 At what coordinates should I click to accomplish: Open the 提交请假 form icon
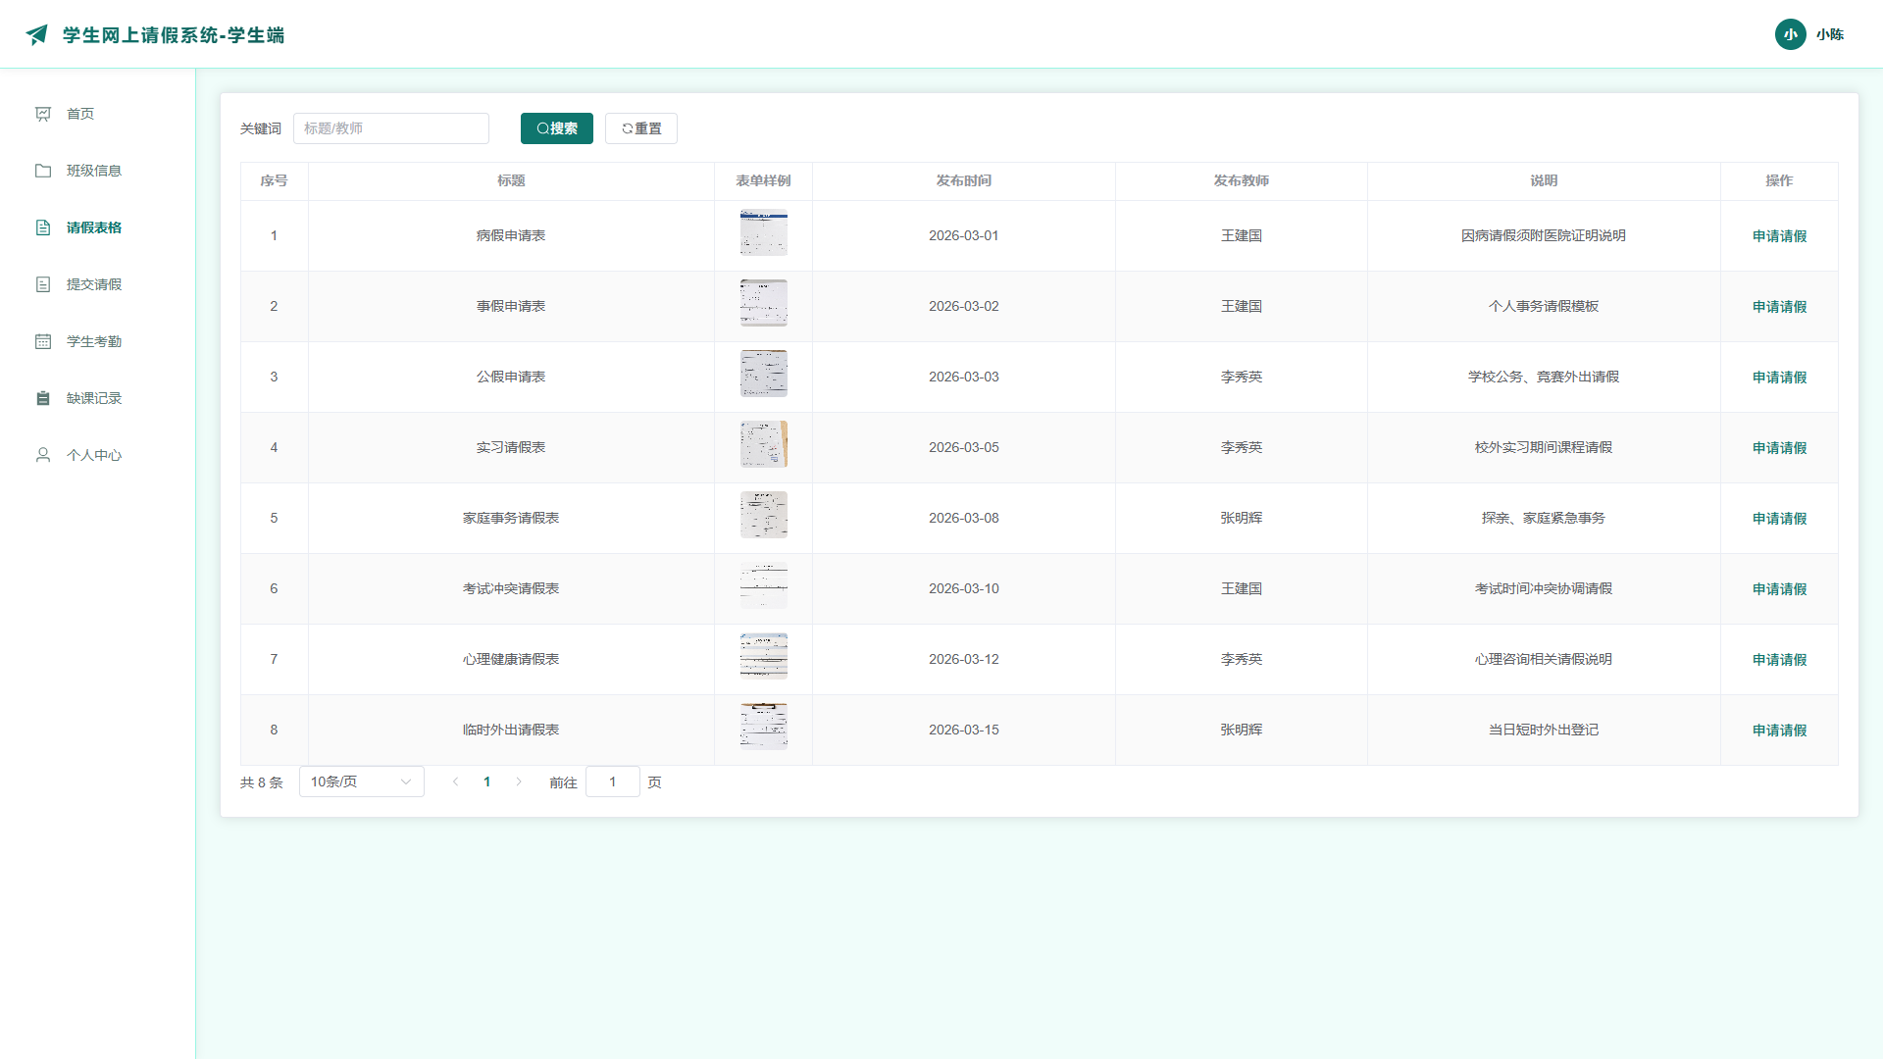[x=43, y=284]
